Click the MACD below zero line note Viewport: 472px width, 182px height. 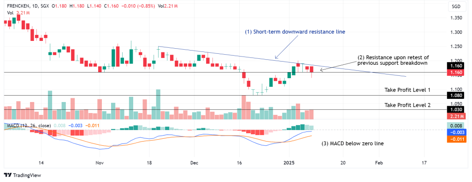click(353, 143)
